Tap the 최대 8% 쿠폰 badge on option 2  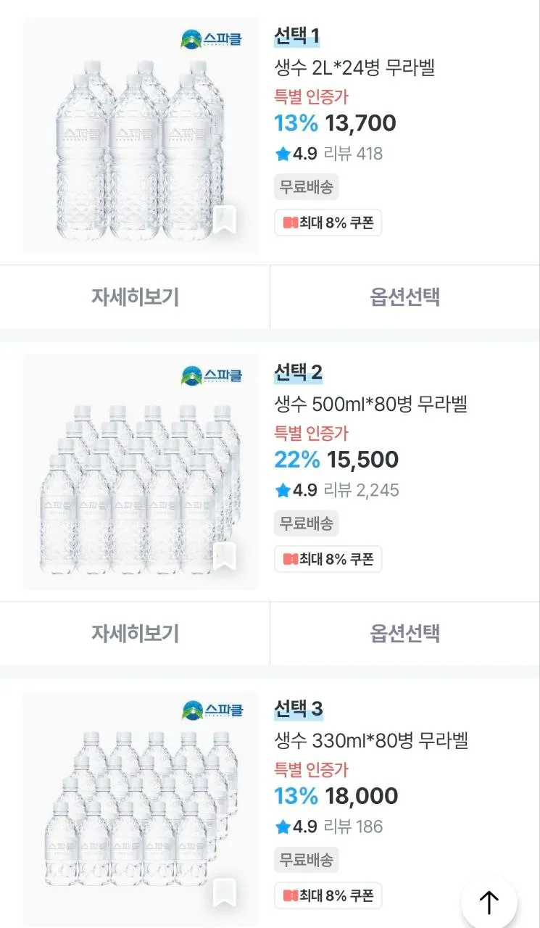[x=328, y=559]
